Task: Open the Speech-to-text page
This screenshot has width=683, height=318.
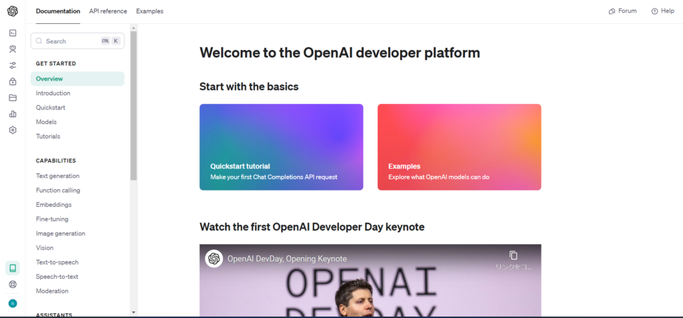Action: (x=57, y=277)
